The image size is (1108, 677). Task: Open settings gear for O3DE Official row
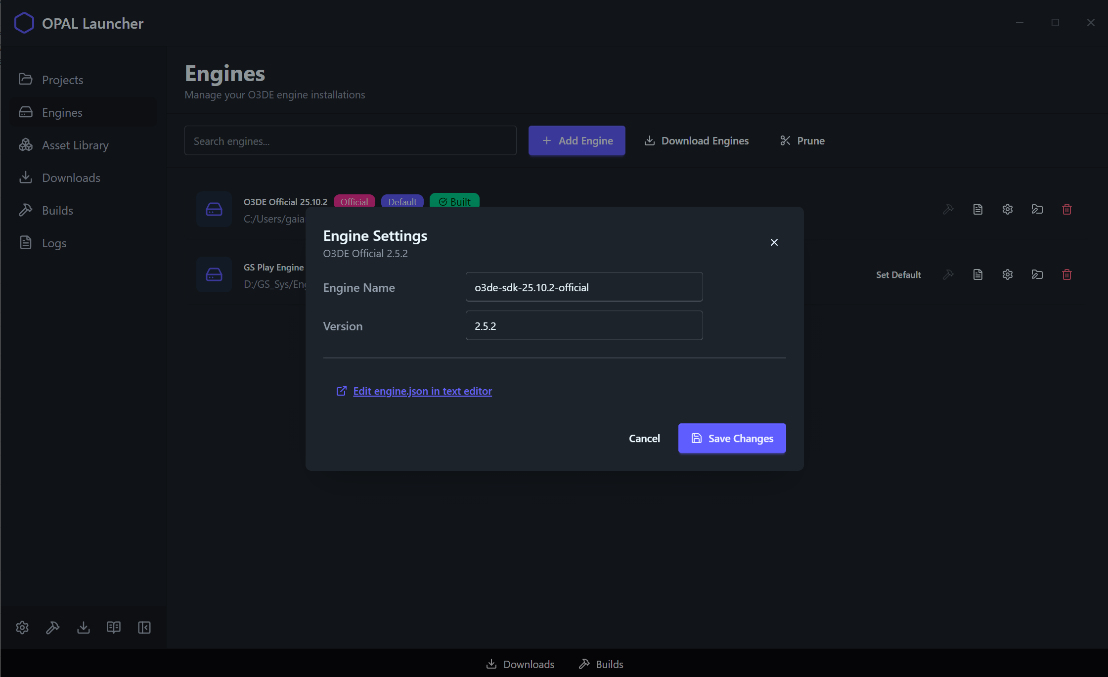[1007, 209]
